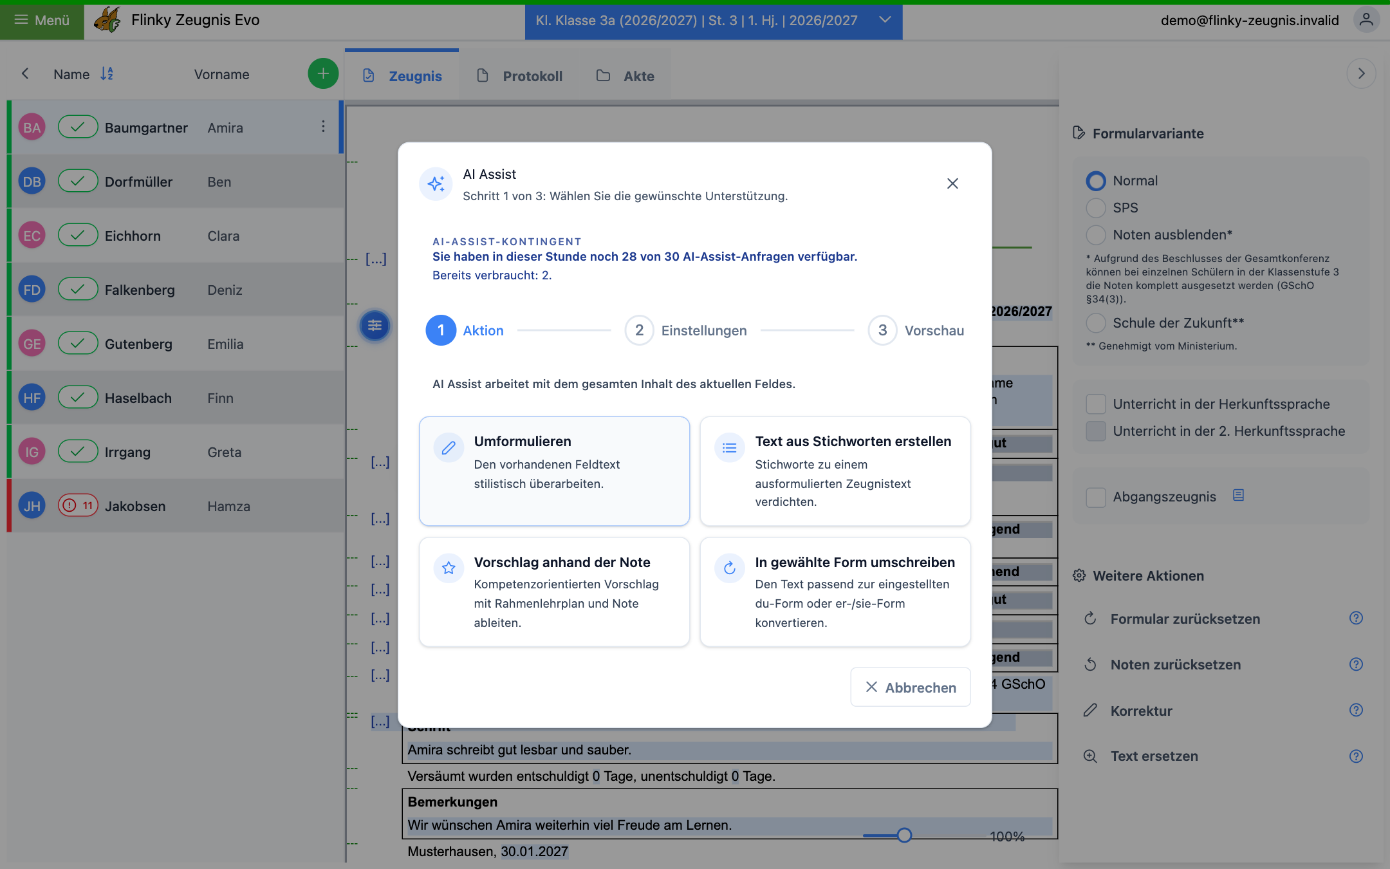
Task: Switch to the Protokoll tab
Action: [520, 76]
